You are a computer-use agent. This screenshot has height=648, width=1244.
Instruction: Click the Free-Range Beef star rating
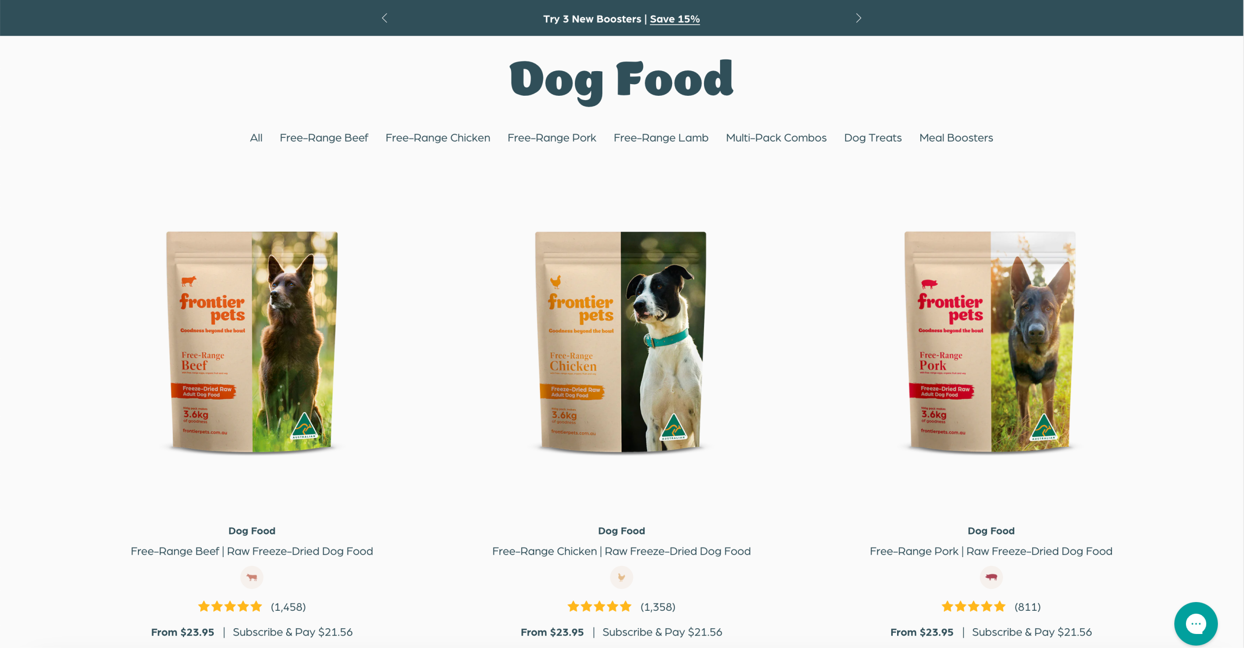coord(230,606)
